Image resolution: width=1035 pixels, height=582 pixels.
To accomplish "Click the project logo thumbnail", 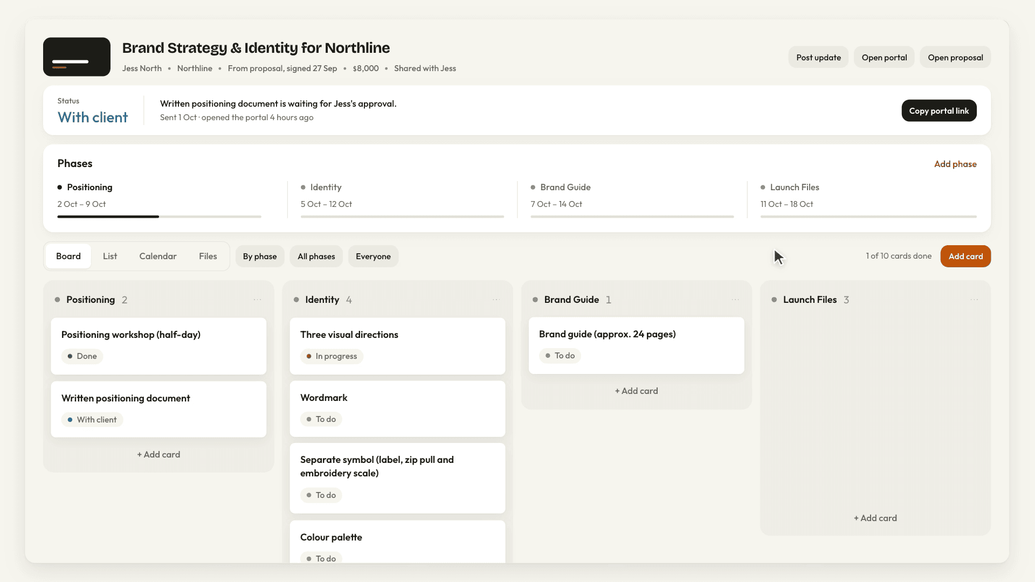I will click(x=77, y=57).
